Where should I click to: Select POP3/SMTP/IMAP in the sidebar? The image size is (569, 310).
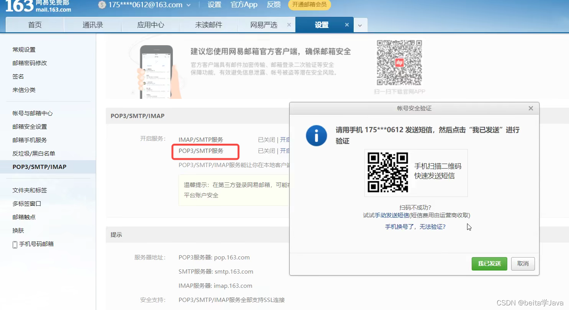(x=48, y=167)
